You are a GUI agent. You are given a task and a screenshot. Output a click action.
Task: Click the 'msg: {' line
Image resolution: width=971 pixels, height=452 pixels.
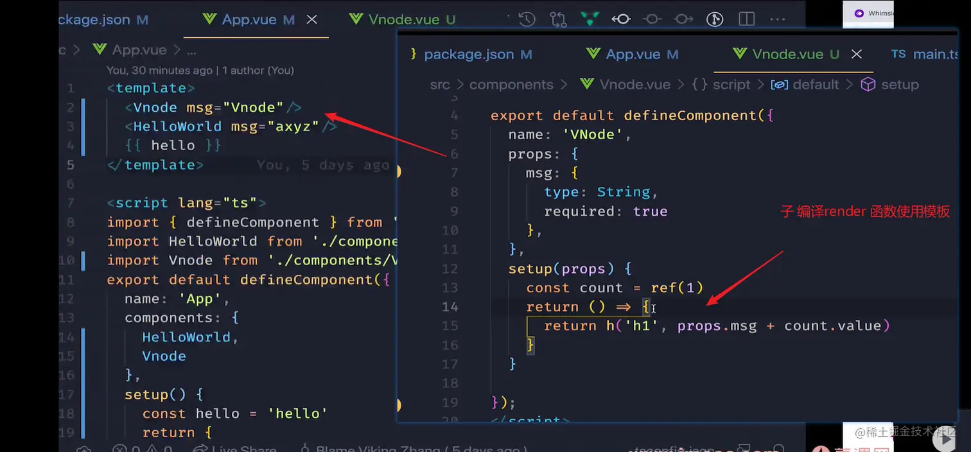click(552, 173)
